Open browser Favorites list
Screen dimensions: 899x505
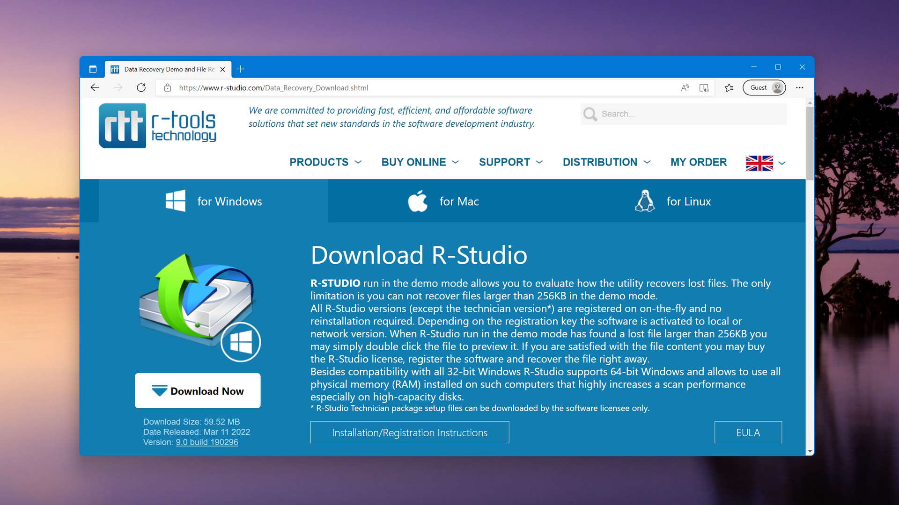729,87
